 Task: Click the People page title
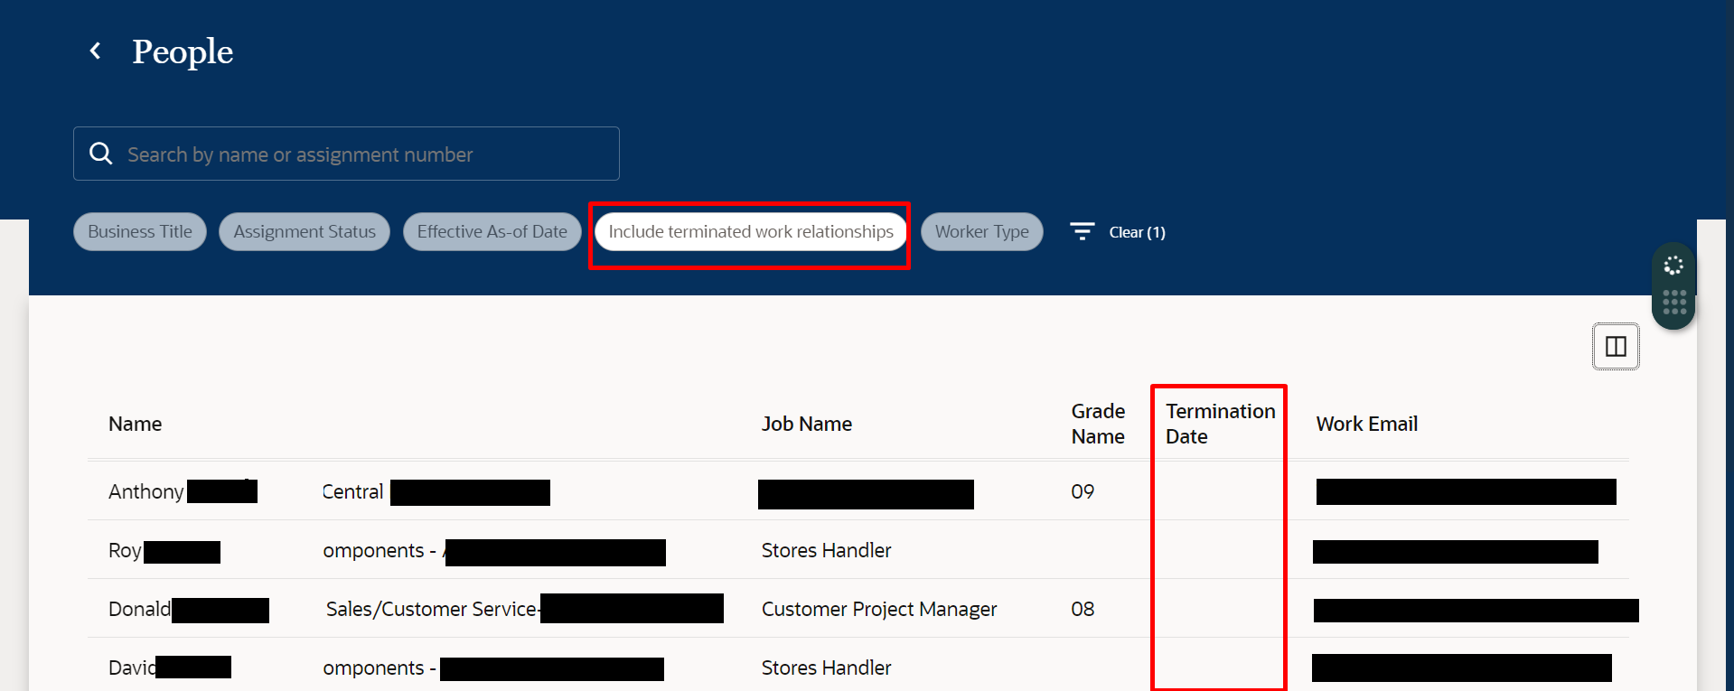coord(183,51)
